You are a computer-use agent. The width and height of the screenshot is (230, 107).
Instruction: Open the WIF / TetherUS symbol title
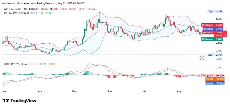(13, 9)
